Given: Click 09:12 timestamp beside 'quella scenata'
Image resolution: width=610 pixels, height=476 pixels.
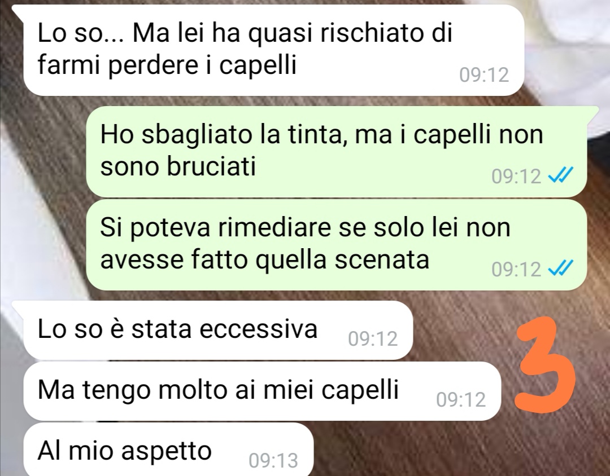Looking at the screenshot, I should [x=516, y=269].
